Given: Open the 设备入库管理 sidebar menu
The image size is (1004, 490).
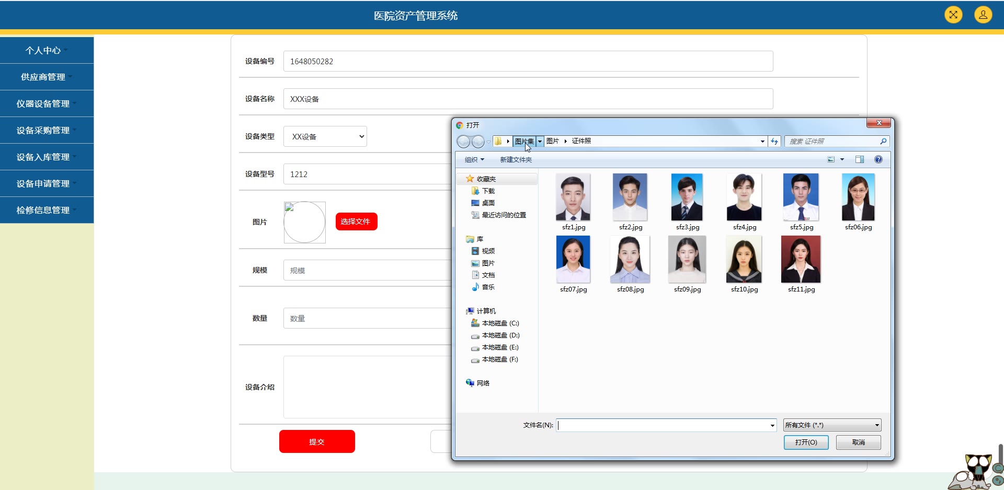Looking at the screenshot, I should [47, 157].
